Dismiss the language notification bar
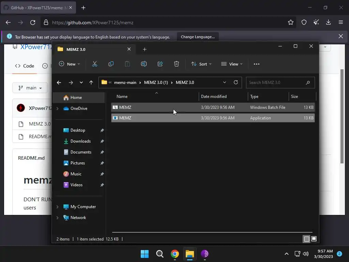The width and height of the screenshot is (349, 262). 340,36
